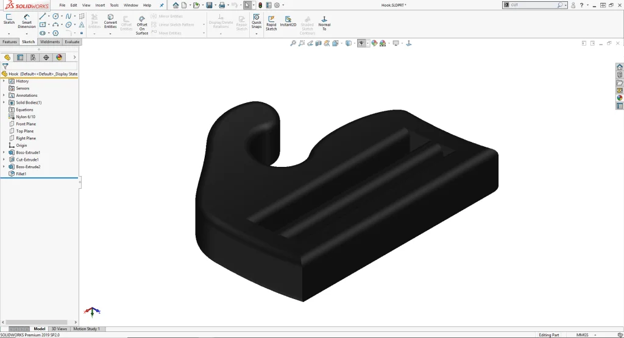The width and height of the screenshot is (624, 338).
Task: Toggle Rapid Sketch mode
Action: coord(271,23)
